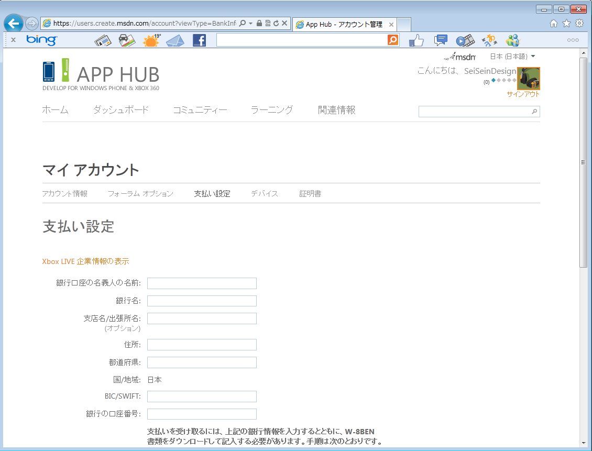
Task: Click the site search input field
Action: coord(474,112)
